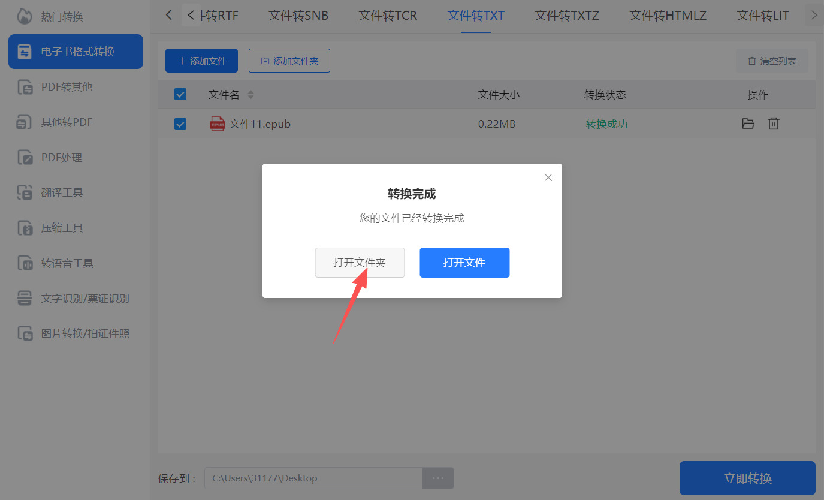The height and width of the screenshot is (500, 824).
Task: Switch to the 文件转TXTZ tab
Action: click(x=567, y=16)
